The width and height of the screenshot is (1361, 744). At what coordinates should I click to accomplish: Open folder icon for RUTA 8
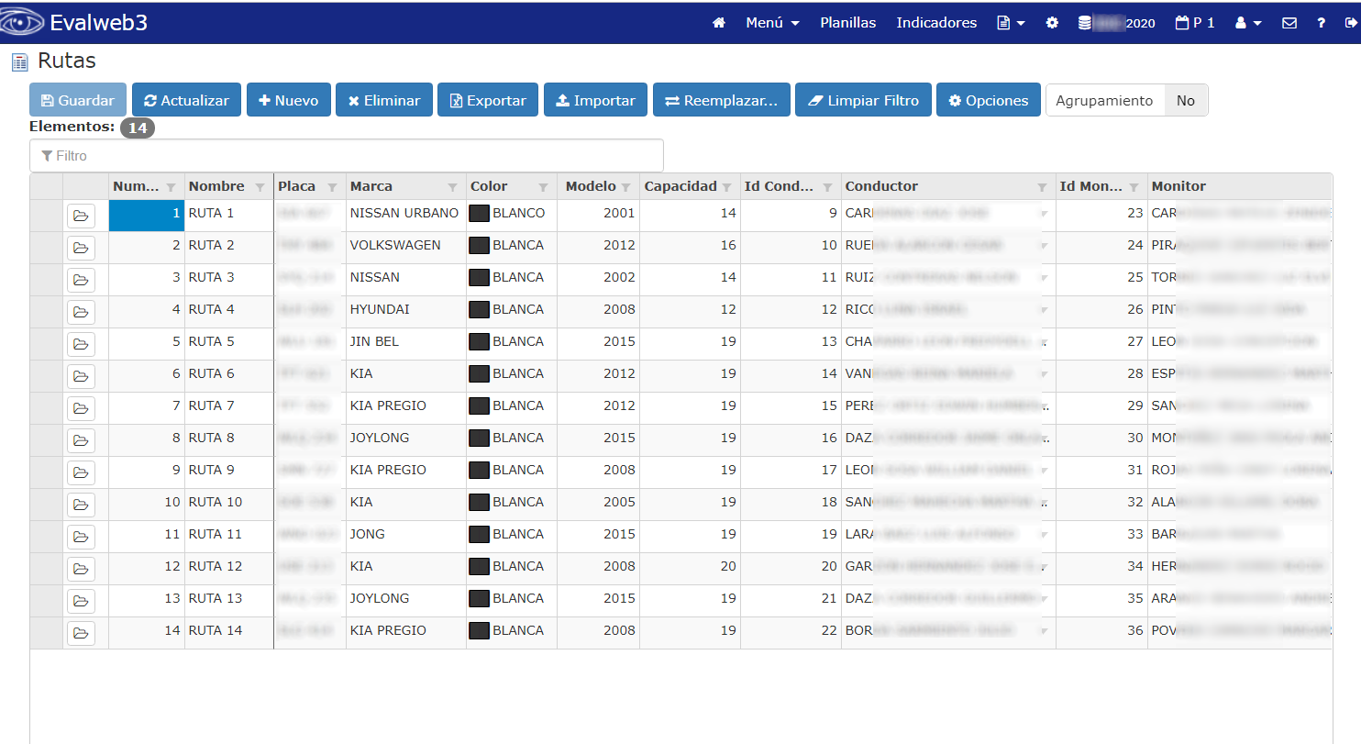tap(81, 441)
